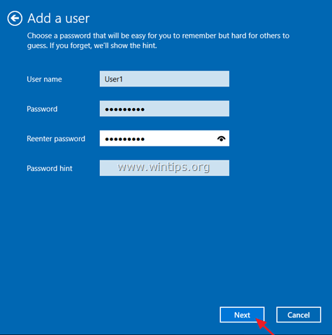This screenshot has height=335, width=332.
Task: Reveal reentered password with the eye icon
Action: point(221,139)
